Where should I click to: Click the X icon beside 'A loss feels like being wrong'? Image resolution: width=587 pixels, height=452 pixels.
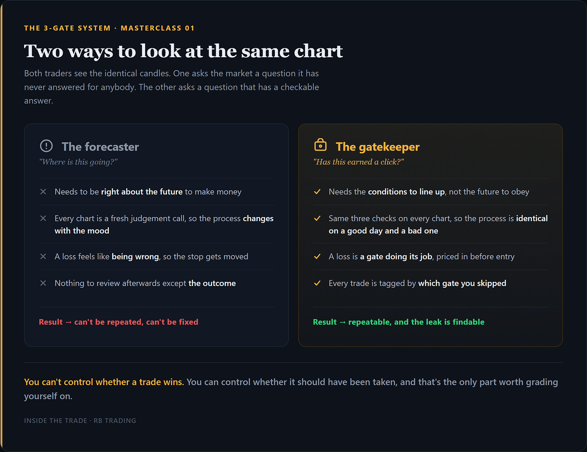[x=43, y=257]
